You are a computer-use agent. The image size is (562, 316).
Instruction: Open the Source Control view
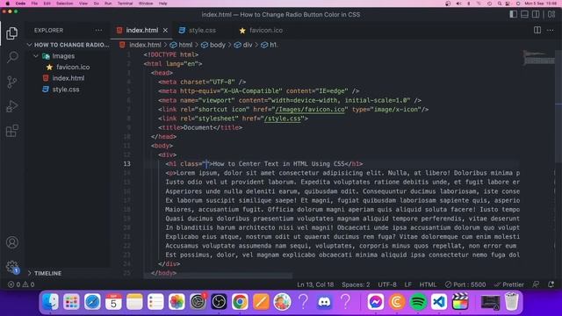pos(11,82)
